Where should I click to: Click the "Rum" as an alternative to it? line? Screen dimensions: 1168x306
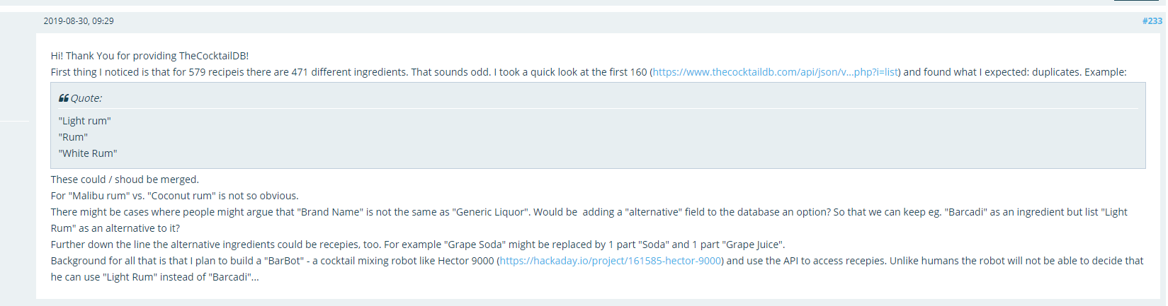pyautogui.click(x=115, y=228)
